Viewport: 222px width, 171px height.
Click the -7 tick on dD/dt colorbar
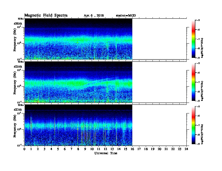point(198,82)
